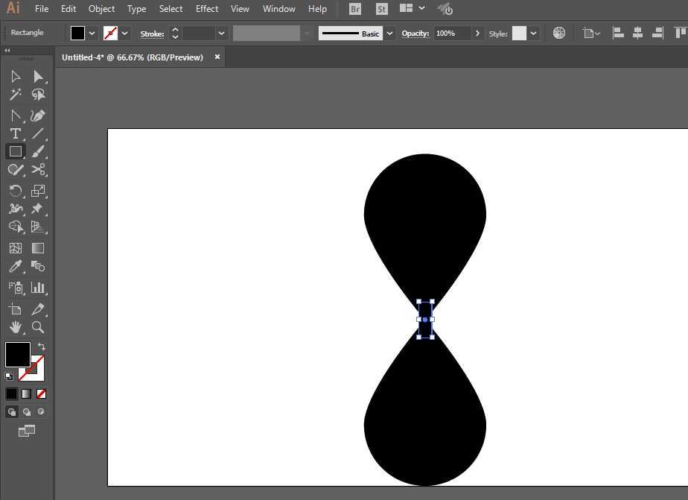Swap fill and stroke colors
Image resolution: width=688 pixels, height=500 pixels.
(x=41, y=346)
